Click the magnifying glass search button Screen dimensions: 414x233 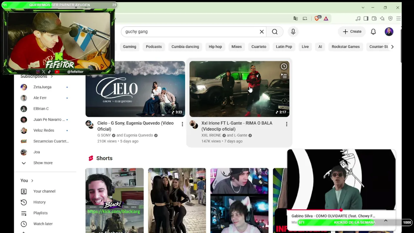pos(275,31)
